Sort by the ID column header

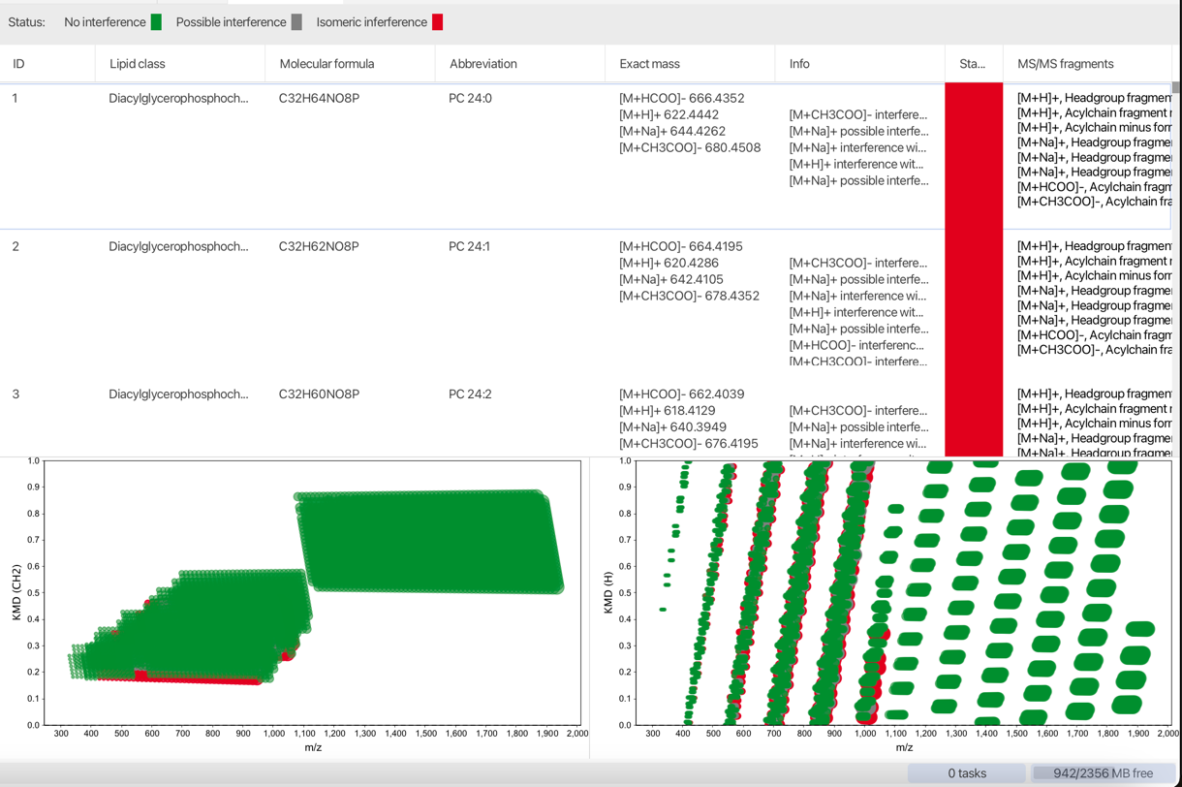[x=47, y=64]
